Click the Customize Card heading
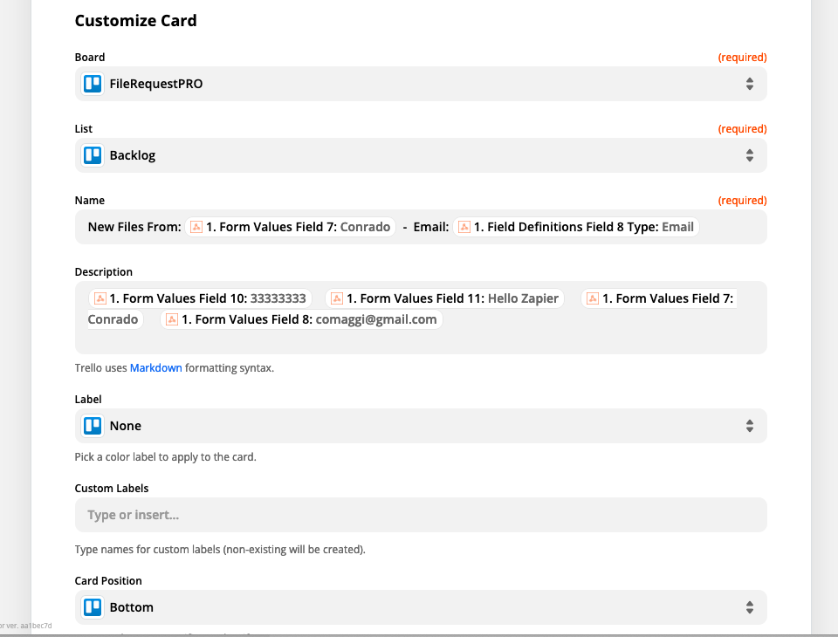838x637 pixels. click(x=136, y=20)
